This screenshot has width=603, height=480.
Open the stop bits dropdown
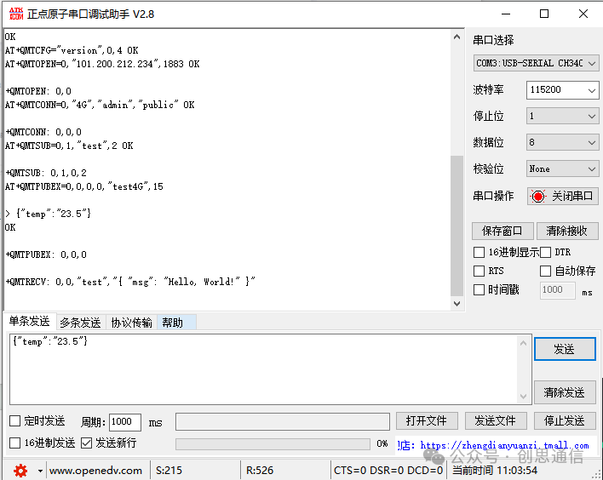click(562, 116)
